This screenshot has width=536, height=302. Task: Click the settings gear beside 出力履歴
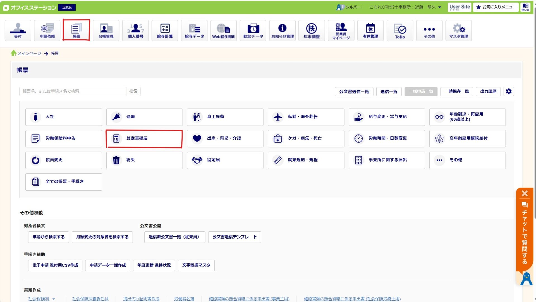tap(509, 91)
